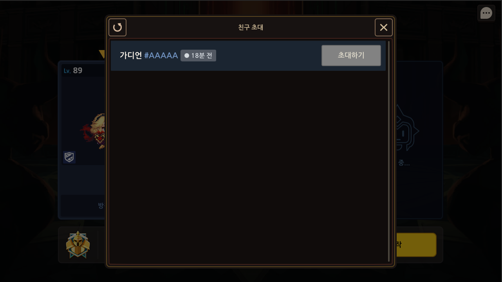This screenshot has height=282, width=502.
Task: Click the yellow triangle marker above the card
Action: [x=102, y=54]
